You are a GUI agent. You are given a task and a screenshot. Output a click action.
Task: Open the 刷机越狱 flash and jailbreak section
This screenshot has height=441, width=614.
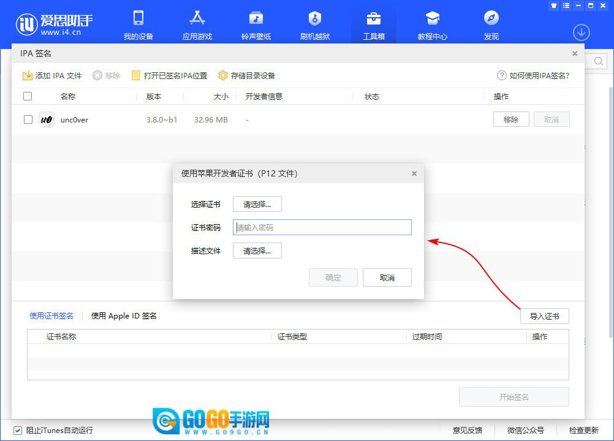pyautogui.click(x=315, y=18)
